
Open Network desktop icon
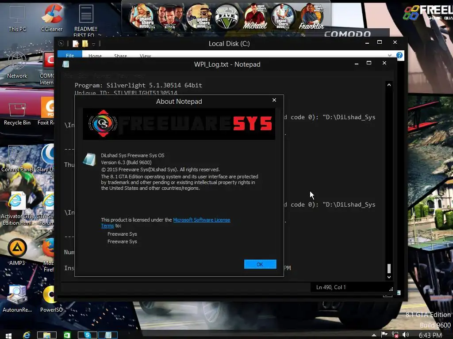click(x=17, y=65)
